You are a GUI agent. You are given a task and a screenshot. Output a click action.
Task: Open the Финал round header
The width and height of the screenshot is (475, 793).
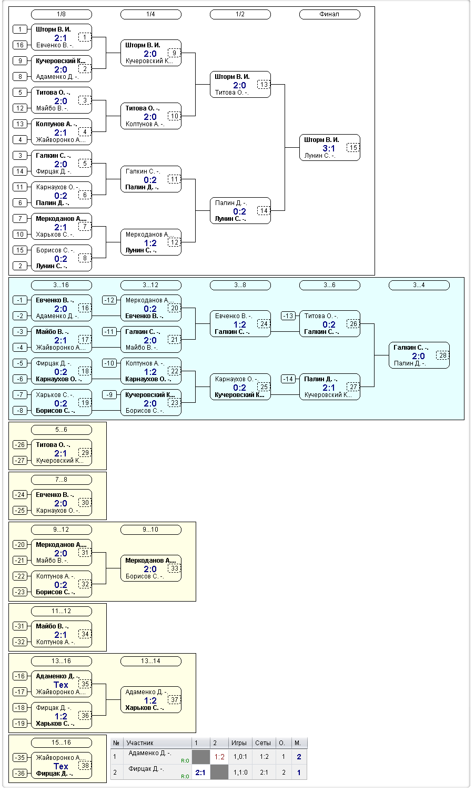click(330, 14)
